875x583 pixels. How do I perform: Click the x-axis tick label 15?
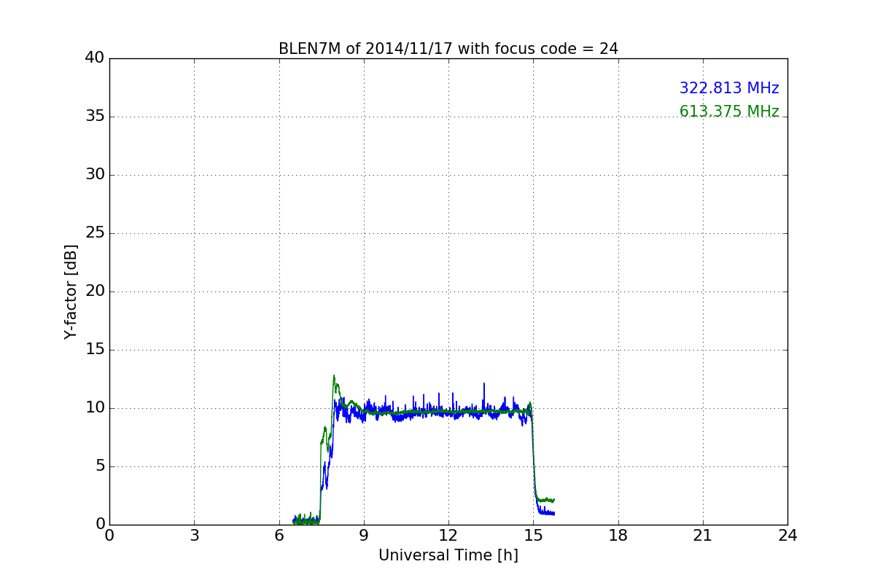coord(533,536)
